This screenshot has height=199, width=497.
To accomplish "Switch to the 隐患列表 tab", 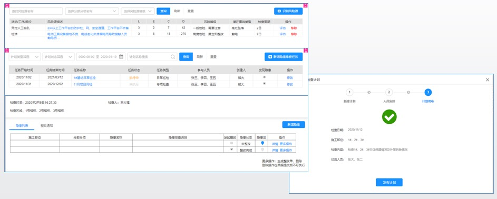I will point(22,126).
